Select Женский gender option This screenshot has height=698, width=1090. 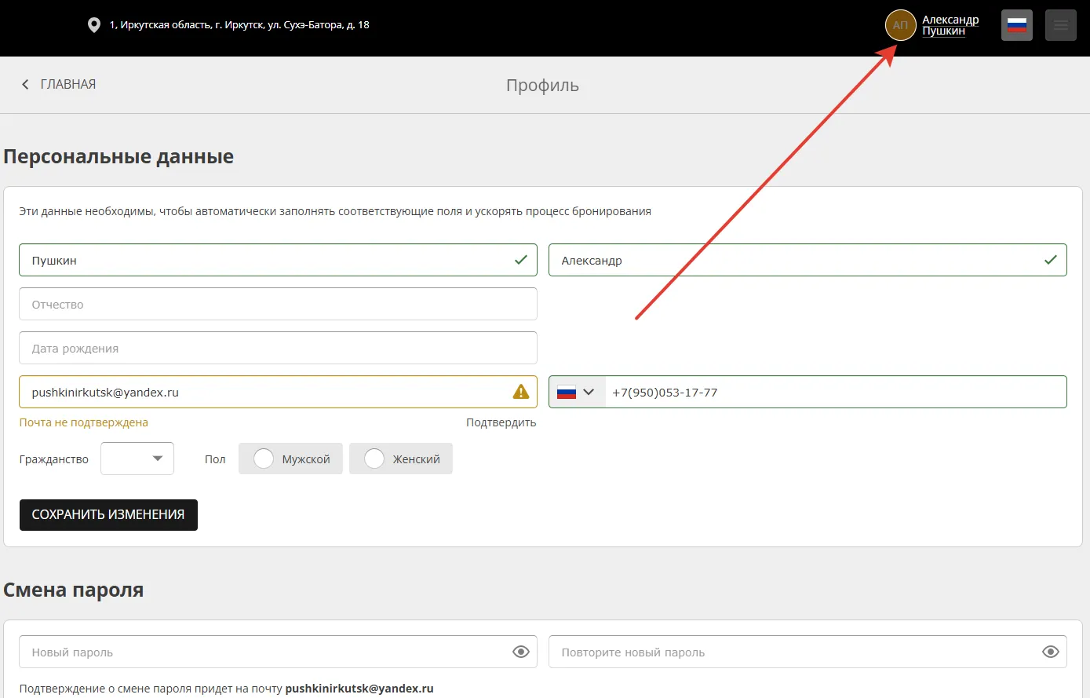401,459
